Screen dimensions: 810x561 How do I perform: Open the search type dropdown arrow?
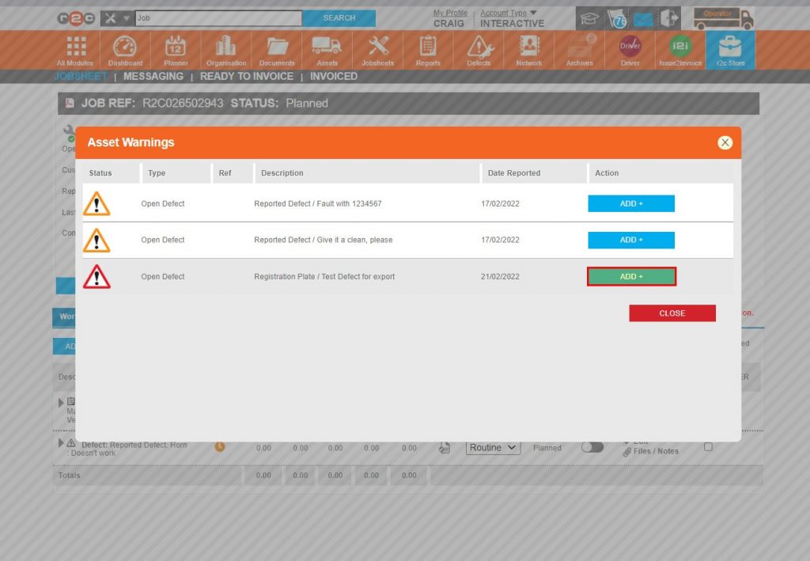(x=126, y=18)
